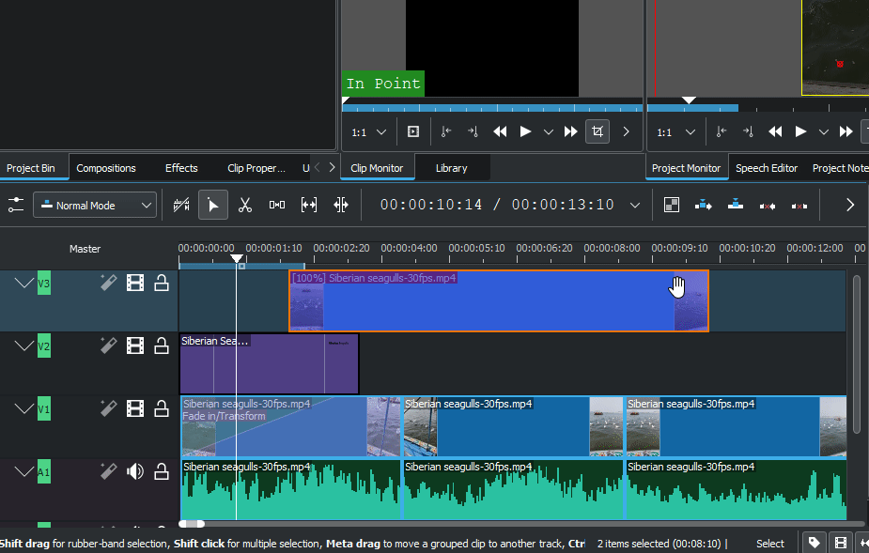This screenshot has width=869, height=553.
Task: Play the clip in Project Monitor
Action: tap(800, 131)
